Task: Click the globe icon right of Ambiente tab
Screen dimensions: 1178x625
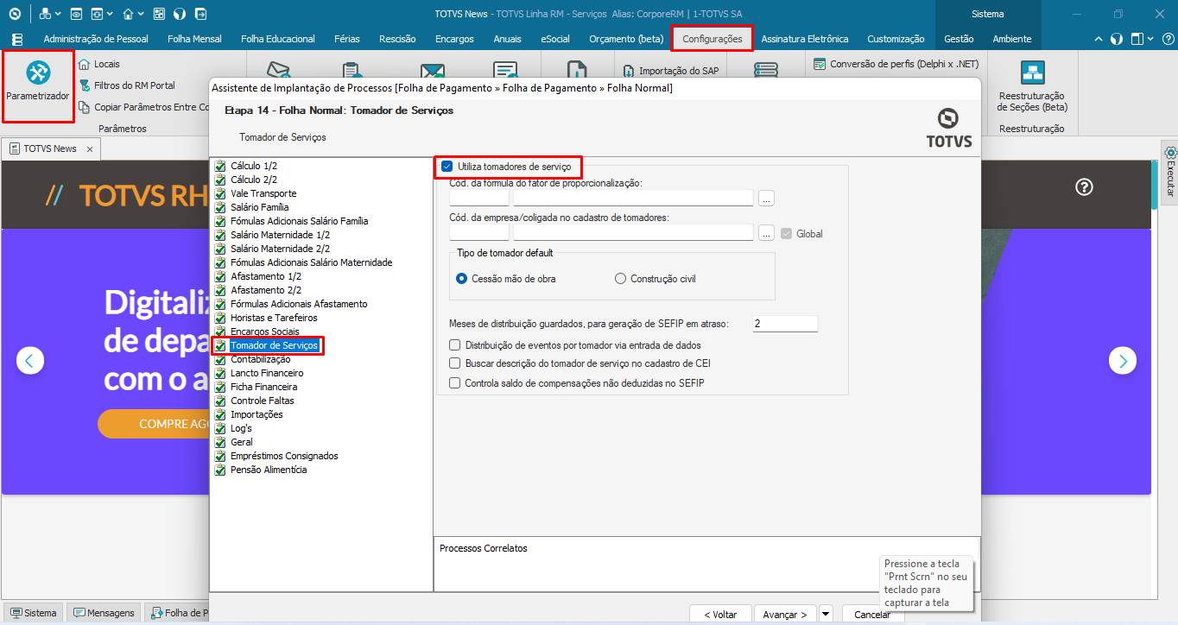Action: [x=1116, y=39]
